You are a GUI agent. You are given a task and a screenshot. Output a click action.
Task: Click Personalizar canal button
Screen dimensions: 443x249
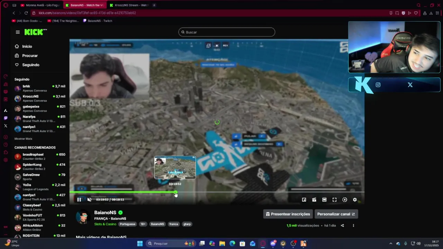click(336, 214)
